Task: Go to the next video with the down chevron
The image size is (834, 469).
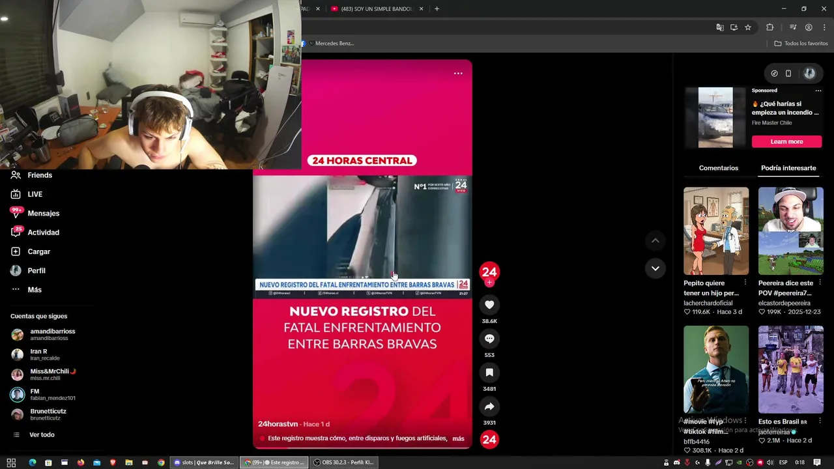Action: pyautogui.click(x=655, y=268)
